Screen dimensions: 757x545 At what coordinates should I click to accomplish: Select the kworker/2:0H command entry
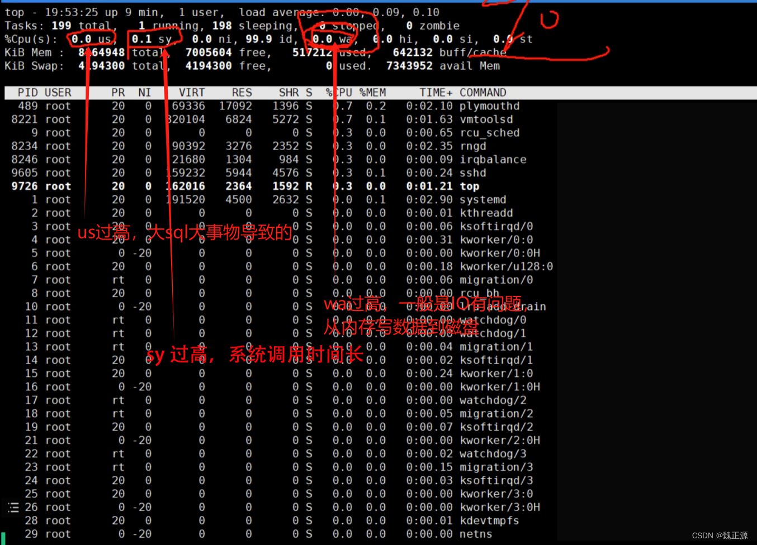tap(500, 441)
